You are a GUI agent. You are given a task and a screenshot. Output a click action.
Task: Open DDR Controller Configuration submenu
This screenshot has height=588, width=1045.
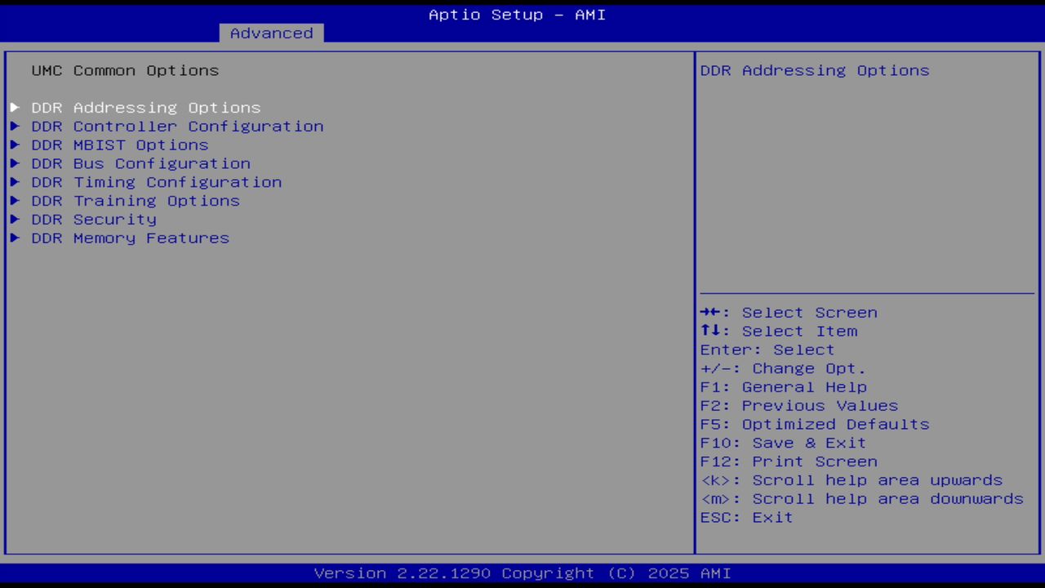coord(177,126)
